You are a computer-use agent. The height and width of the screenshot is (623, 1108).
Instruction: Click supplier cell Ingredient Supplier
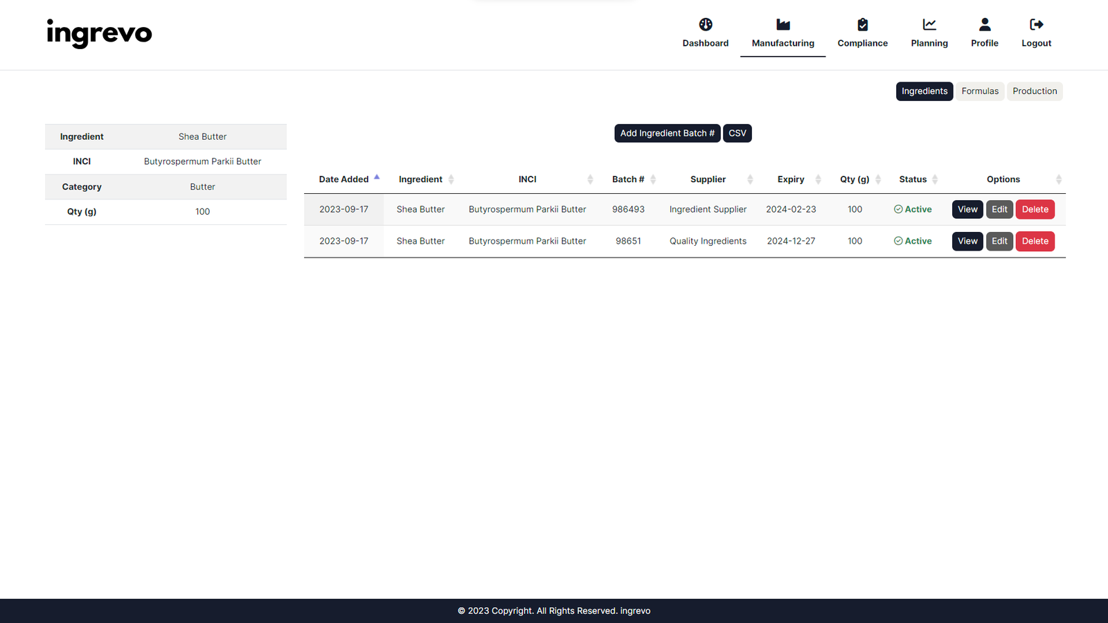tap(708, 209)
